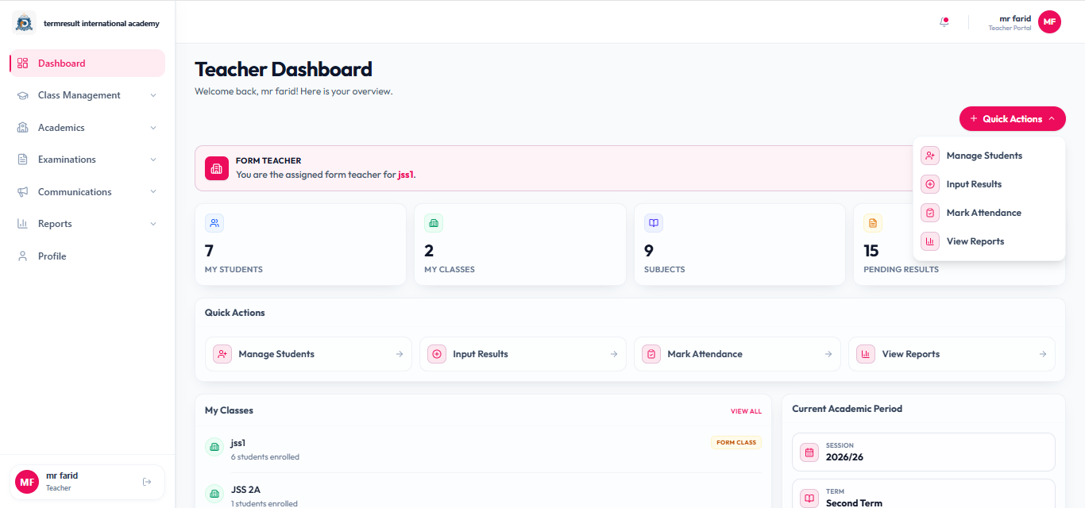The height and width of the screenshot is (508, 1085).
Task: Click the Form Teacher banner building icon
Action: 217,168
